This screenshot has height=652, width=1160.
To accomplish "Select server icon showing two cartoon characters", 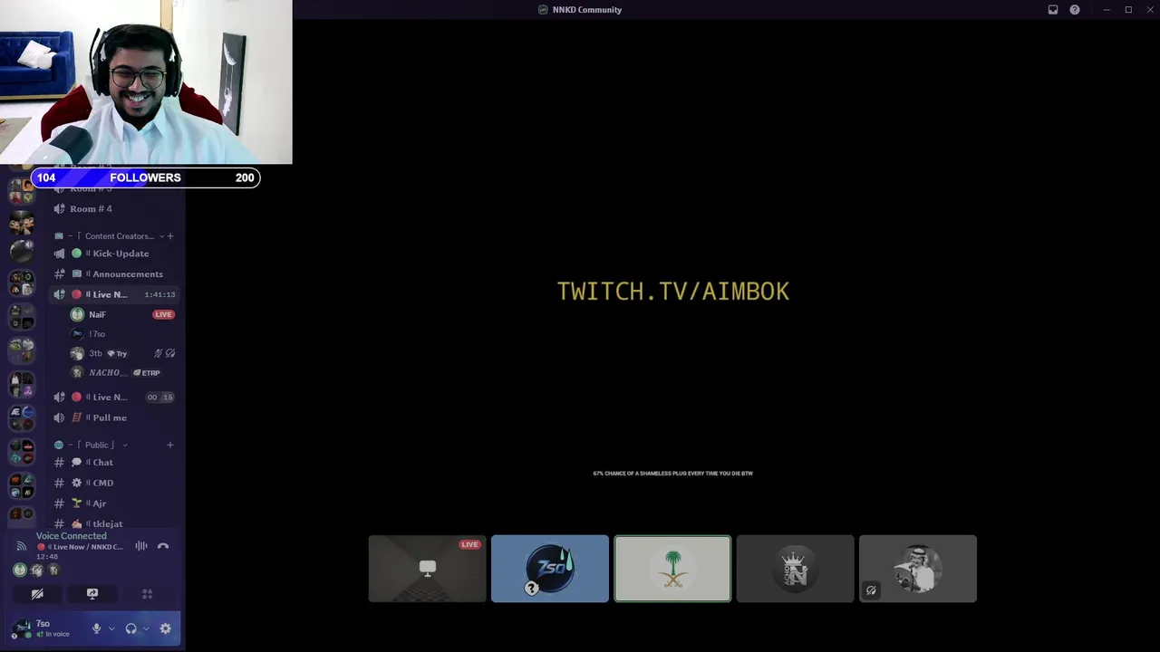I will coord(22,222).
